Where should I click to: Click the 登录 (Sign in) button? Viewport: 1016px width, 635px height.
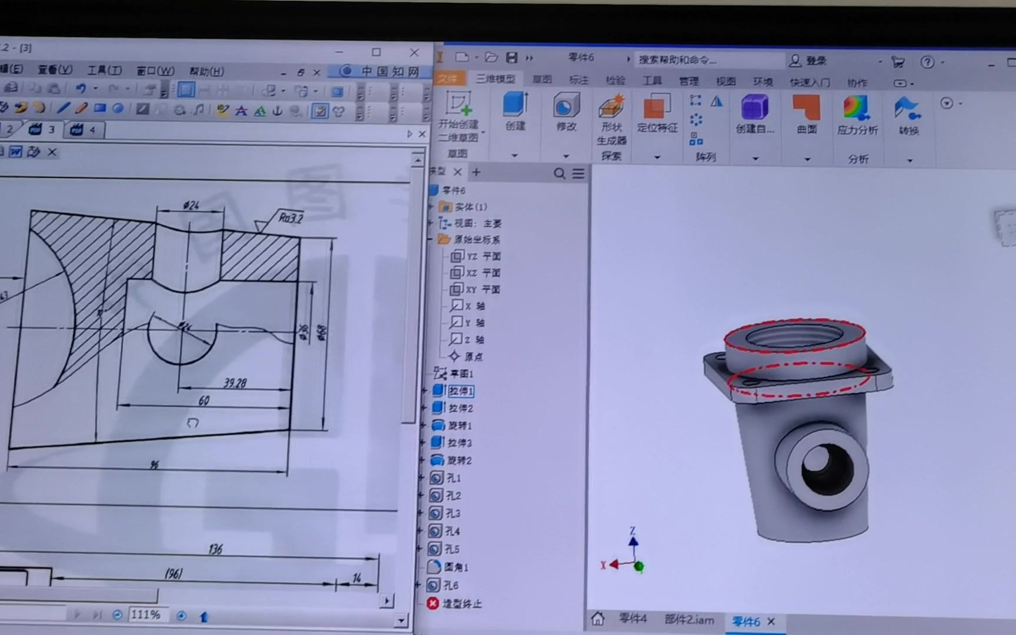click(808, 60)
